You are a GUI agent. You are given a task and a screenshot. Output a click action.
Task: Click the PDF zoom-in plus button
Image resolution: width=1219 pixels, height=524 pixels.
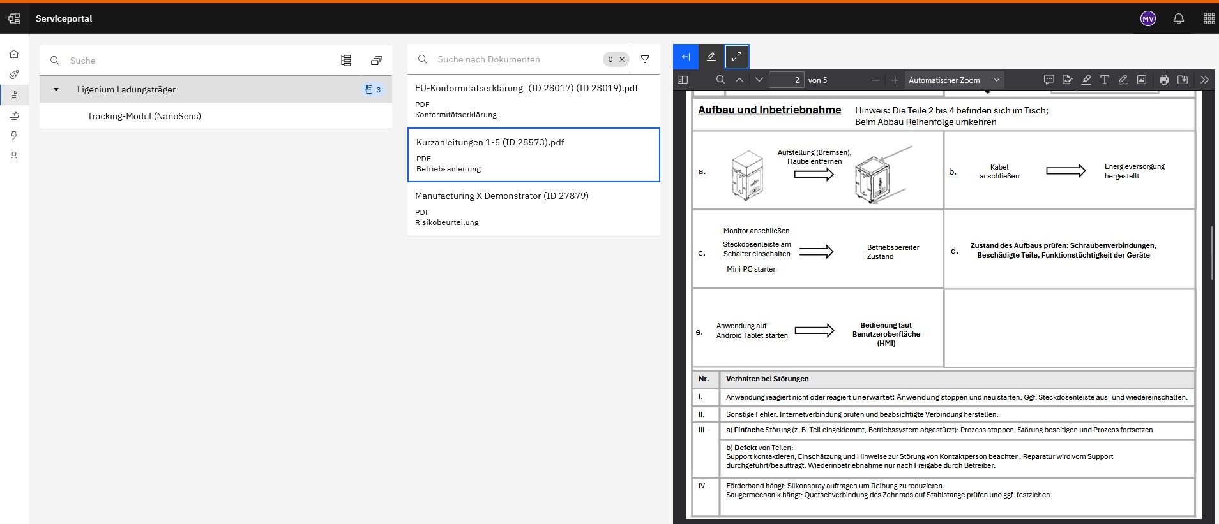pos(895,80)
